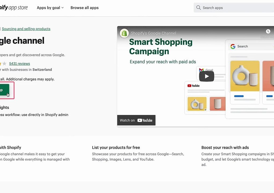Click the Shopify bag channel avatar in video
This screenshot has height=193, width=274.
pyautogui.click(x=124, y=33)
